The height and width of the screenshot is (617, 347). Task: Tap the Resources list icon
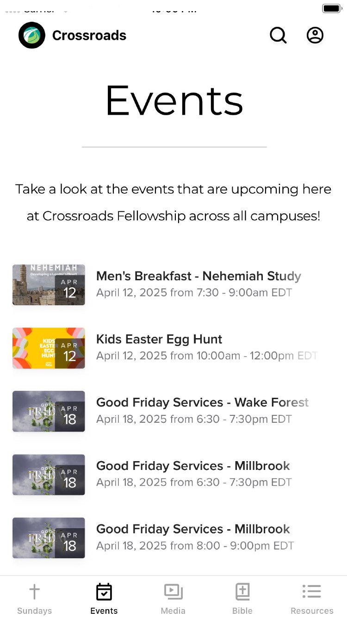click(x=312, y=592)
